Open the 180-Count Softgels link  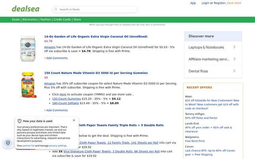pos(65,103)
